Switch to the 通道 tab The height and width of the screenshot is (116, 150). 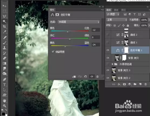[116, 10]
